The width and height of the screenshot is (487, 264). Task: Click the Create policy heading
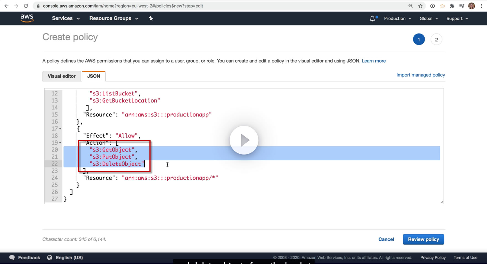click(70, 37)
